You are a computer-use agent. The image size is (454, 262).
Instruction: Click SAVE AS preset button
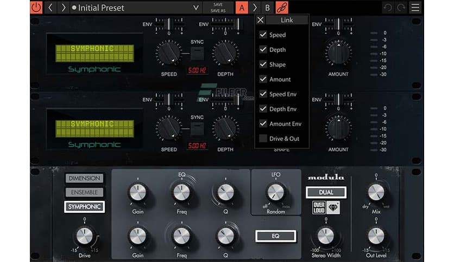[218, 11]
